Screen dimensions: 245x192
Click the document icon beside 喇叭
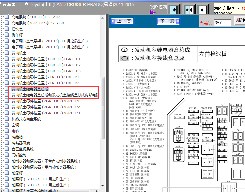click(x=7, y=131)
